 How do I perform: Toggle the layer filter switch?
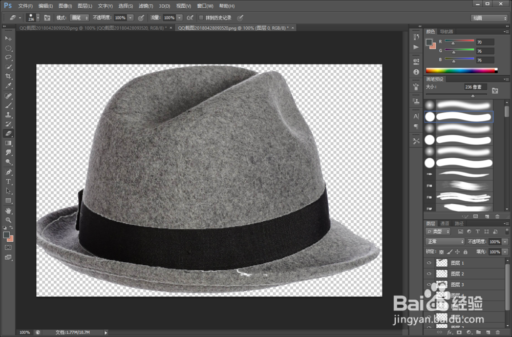click(x=507, y=231)
